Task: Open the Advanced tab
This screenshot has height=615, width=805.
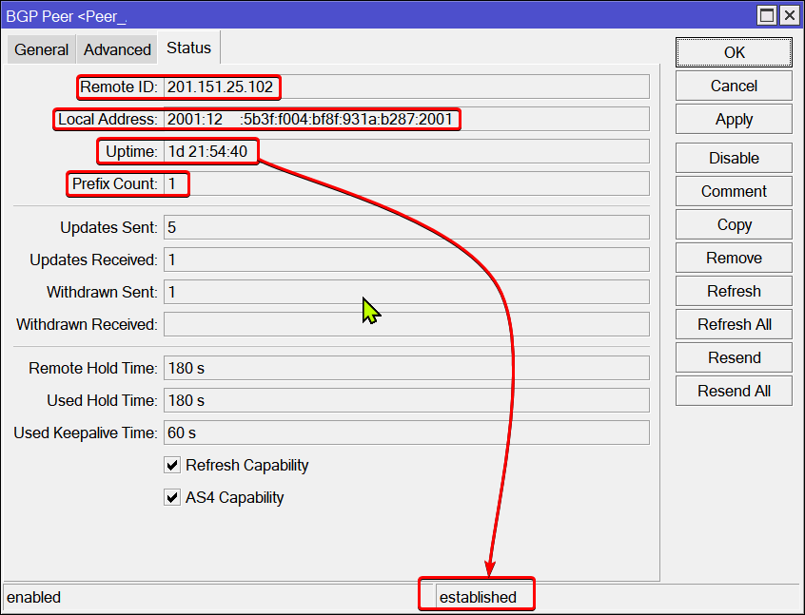Action: pos(117,49)
